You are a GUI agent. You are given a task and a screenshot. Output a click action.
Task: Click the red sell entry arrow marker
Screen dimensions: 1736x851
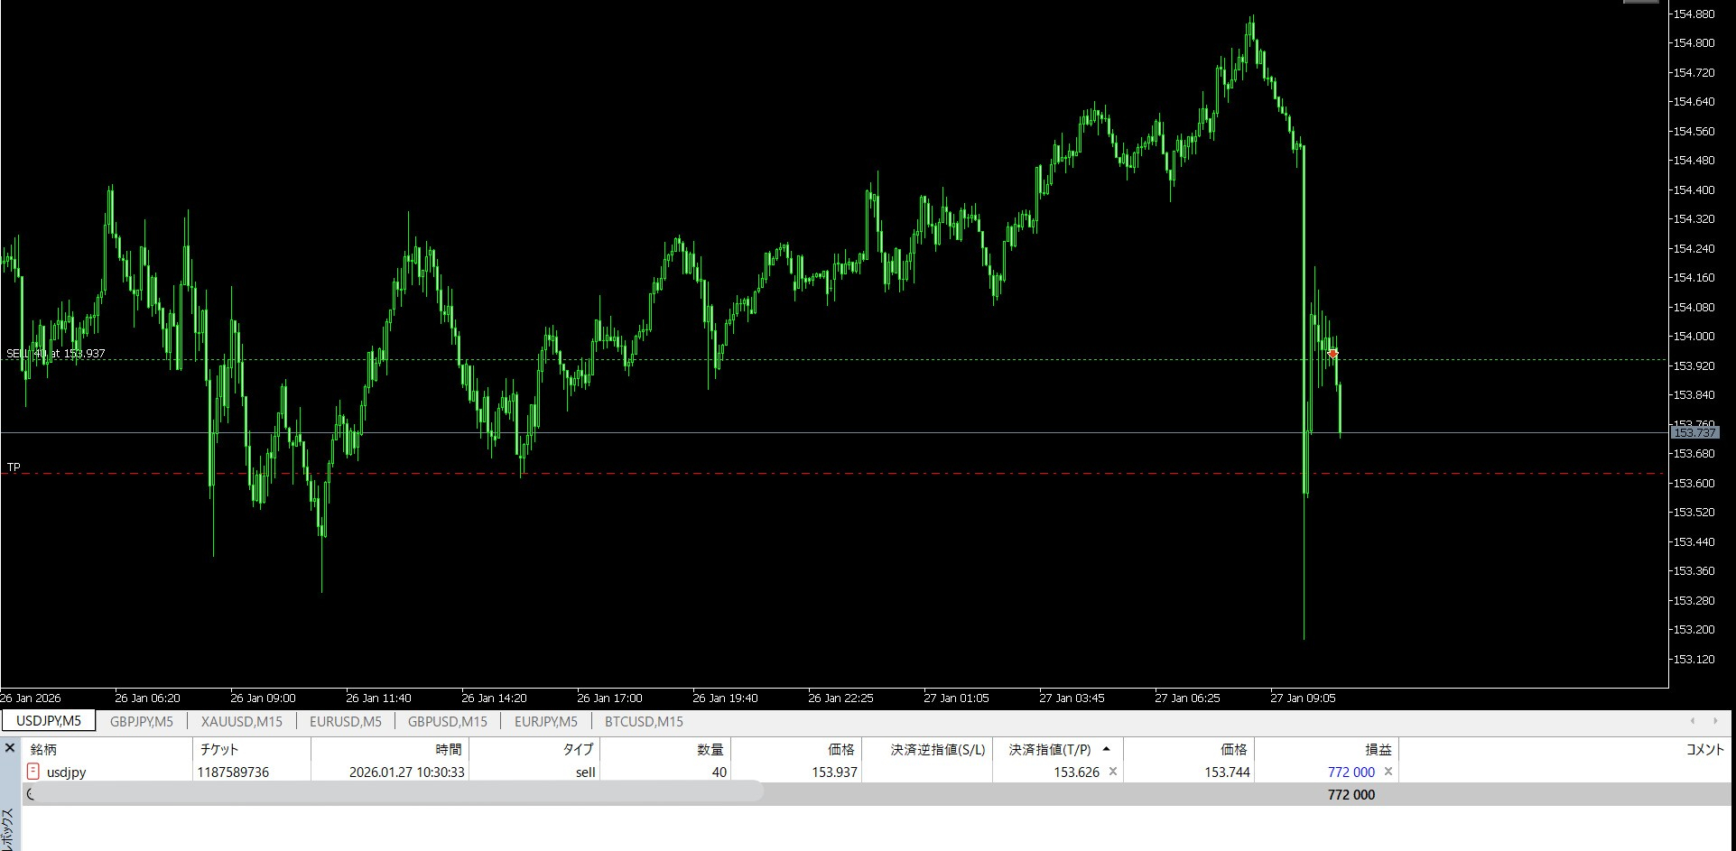(1332, 354)
